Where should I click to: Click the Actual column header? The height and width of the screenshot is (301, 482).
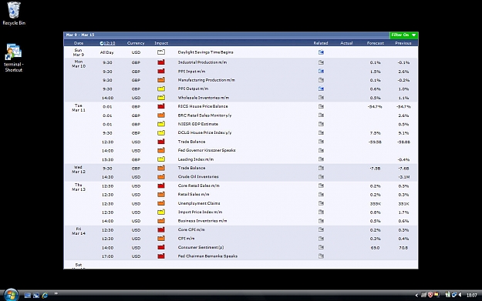346,43
